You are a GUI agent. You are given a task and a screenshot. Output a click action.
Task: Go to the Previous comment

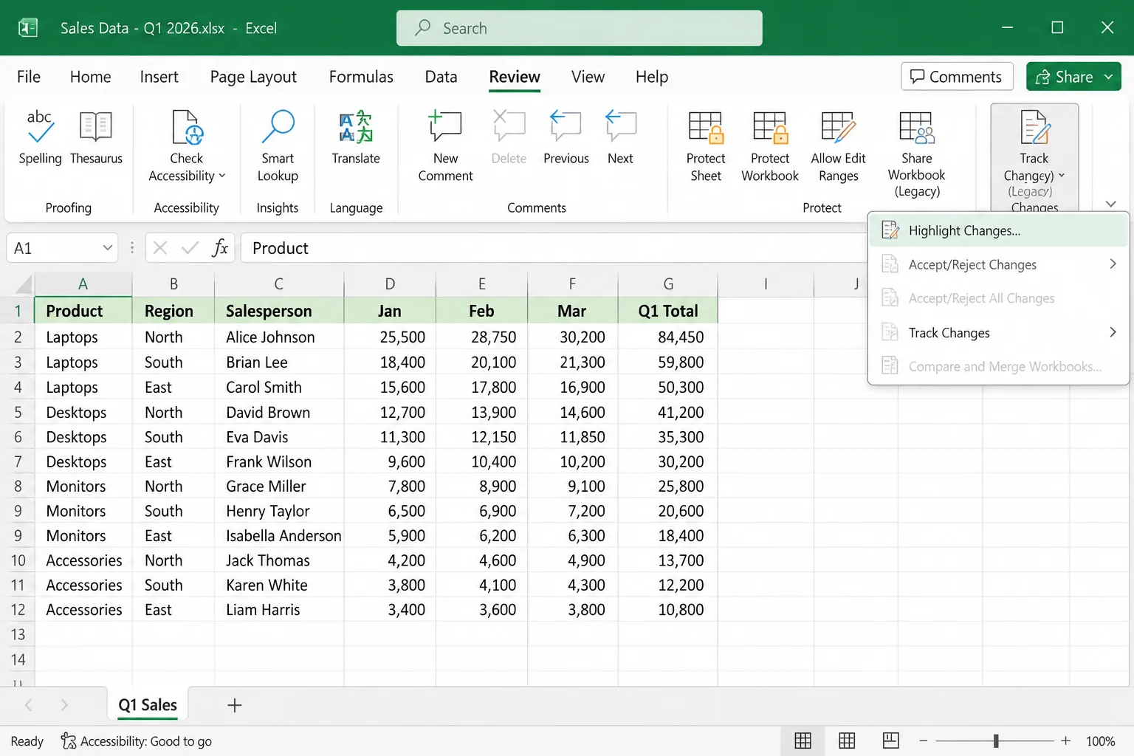[566, 137]
